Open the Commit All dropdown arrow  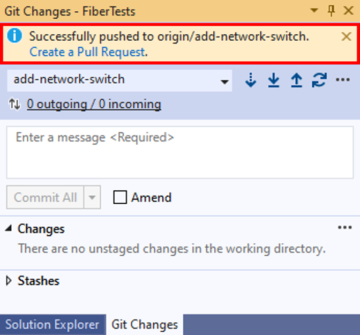(92, 198)
